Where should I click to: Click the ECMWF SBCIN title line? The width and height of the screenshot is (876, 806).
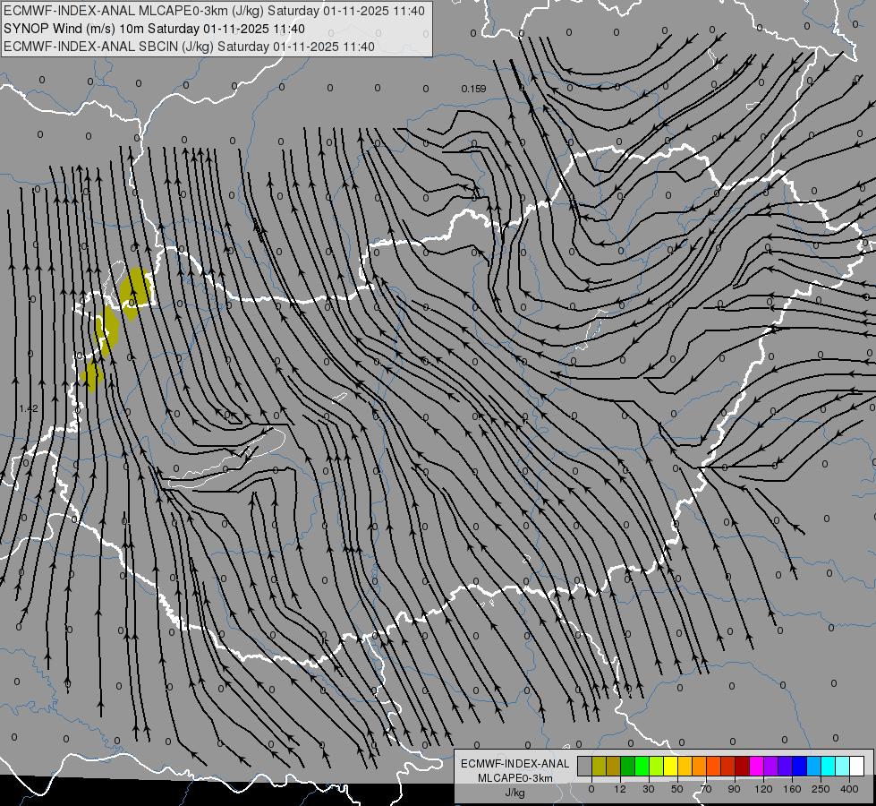click(x=189, y=47)
